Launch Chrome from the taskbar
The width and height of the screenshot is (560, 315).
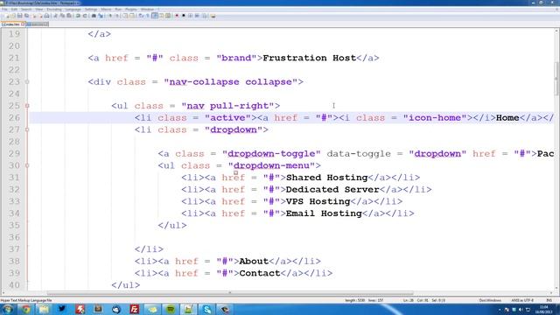tap(25, 309)
